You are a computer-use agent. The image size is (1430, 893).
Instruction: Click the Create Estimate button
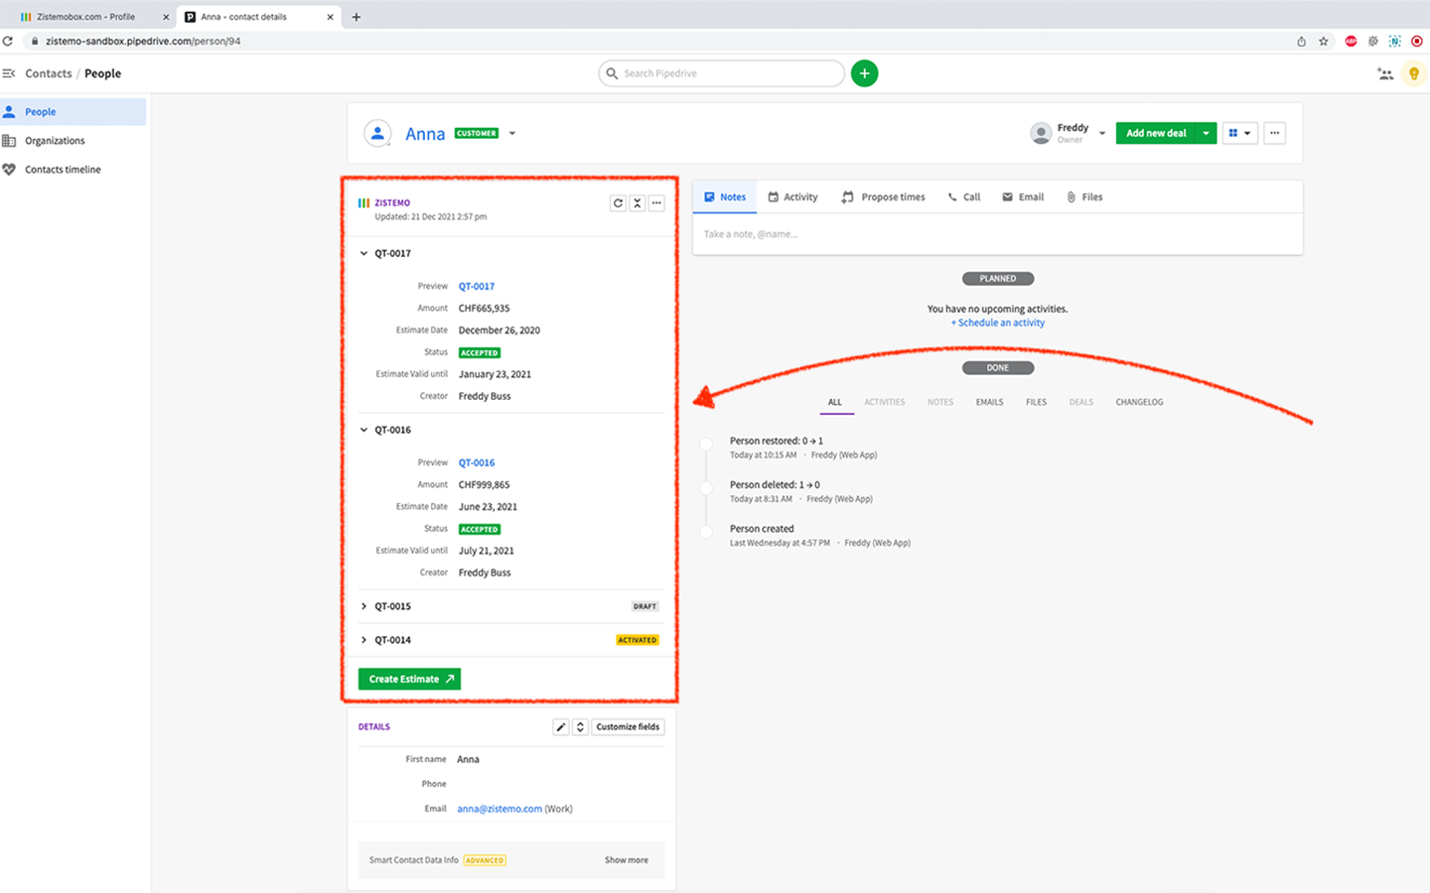click(409, 679)
